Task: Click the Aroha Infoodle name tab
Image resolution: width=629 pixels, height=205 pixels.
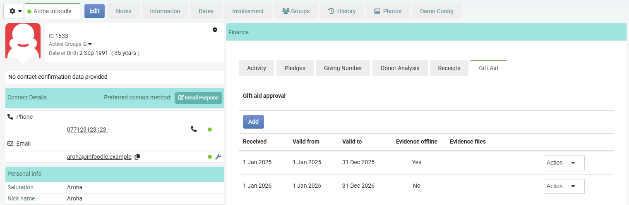Action: tap(52, 11)
